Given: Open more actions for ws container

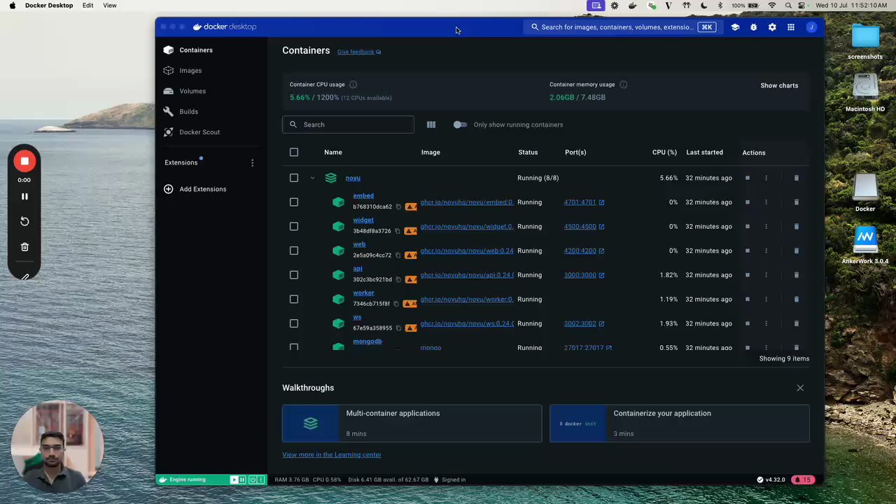Looking at the screenshot, I should point(766,323).
